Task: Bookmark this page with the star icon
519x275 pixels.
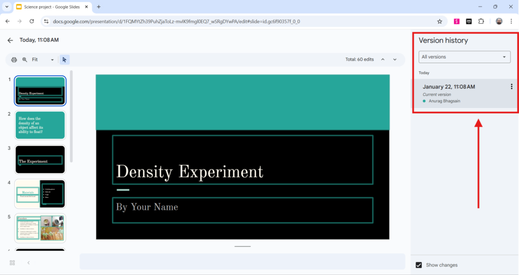Action: tap(439, 22)
